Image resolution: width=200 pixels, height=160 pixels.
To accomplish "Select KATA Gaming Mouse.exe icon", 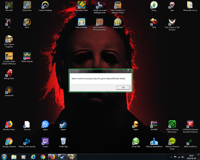I will [x=172, y=126].
